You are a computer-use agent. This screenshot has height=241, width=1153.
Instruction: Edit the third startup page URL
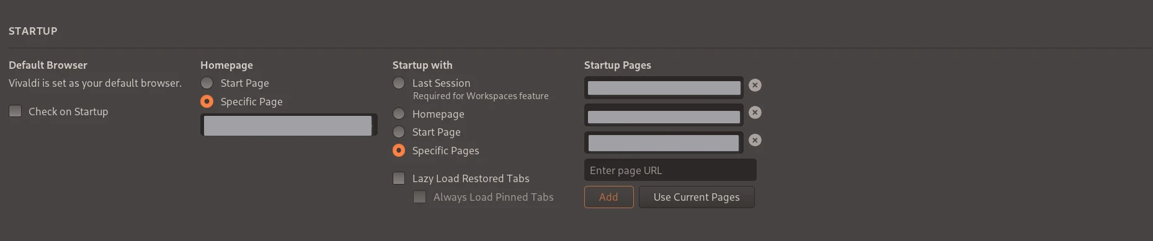pos(664,143)
